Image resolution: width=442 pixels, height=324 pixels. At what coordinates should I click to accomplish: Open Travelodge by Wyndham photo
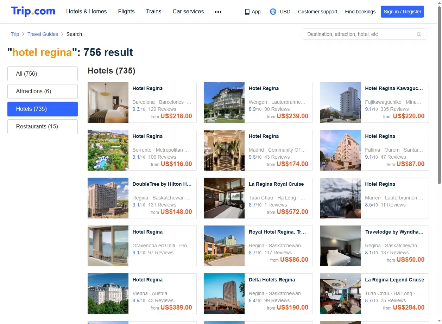(x=340, y=246)
